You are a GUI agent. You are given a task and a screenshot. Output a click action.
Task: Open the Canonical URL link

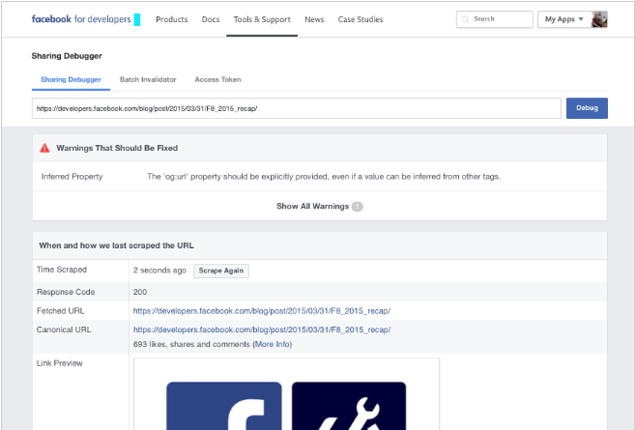coord(262,330)
